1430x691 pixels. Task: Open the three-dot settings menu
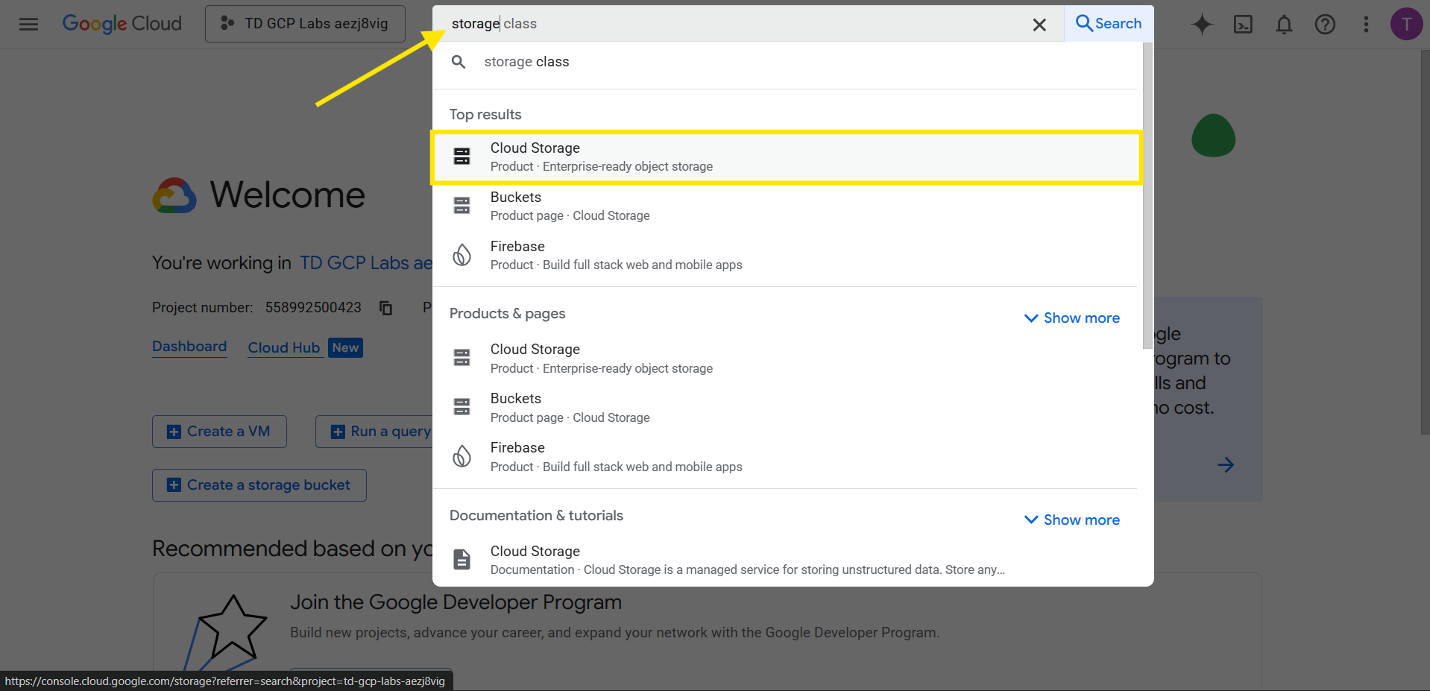pos(1366,25)
